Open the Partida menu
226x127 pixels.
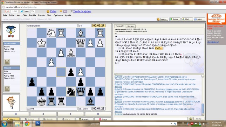[33, 15]
